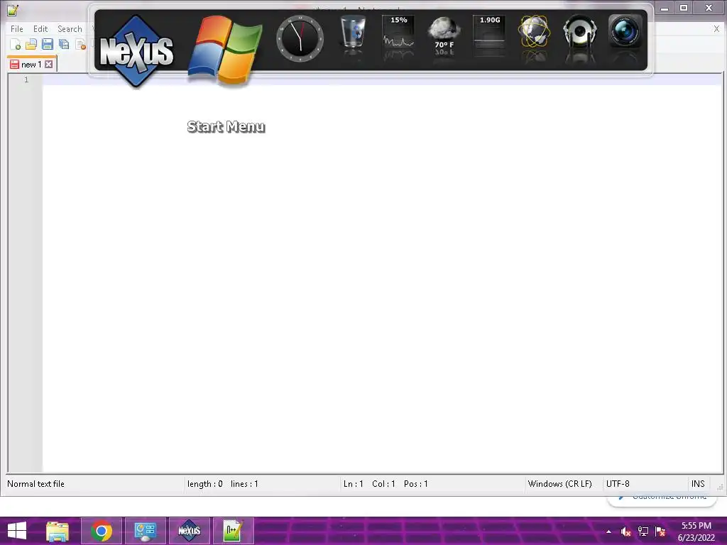Click the length : 0 lines : 1 status
Screen dimensions: 727x545
[x=222, y=484]
